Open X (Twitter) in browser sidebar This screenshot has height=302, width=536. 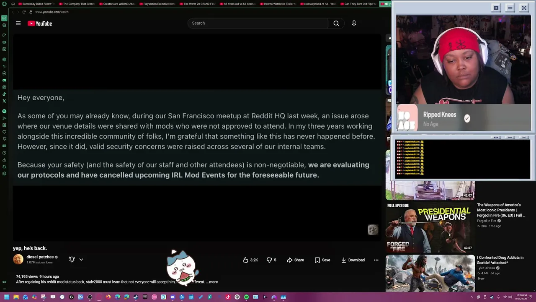click(4, 101)
